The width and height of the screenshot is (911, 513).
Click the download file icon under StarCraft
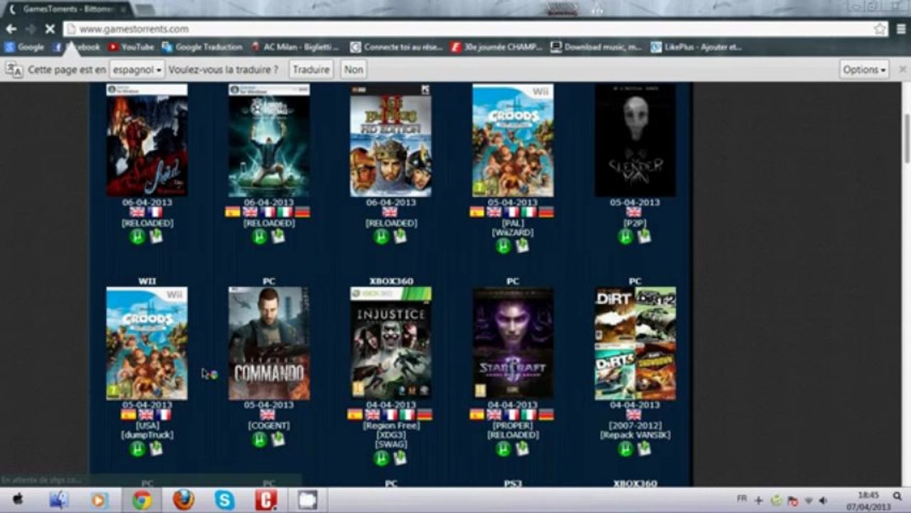(x=522, y=448)
